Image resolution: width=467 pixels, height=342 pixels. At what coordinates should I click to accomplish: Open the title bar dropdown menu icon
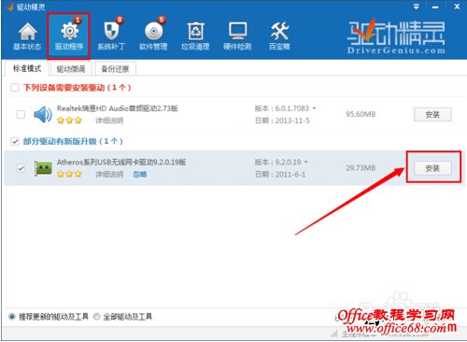(x=416, y=7)
